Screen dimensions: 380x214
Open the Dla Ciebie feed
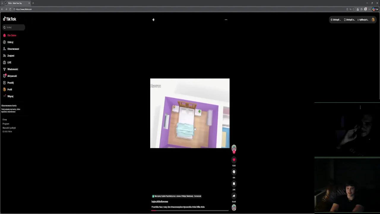[10, 35]
